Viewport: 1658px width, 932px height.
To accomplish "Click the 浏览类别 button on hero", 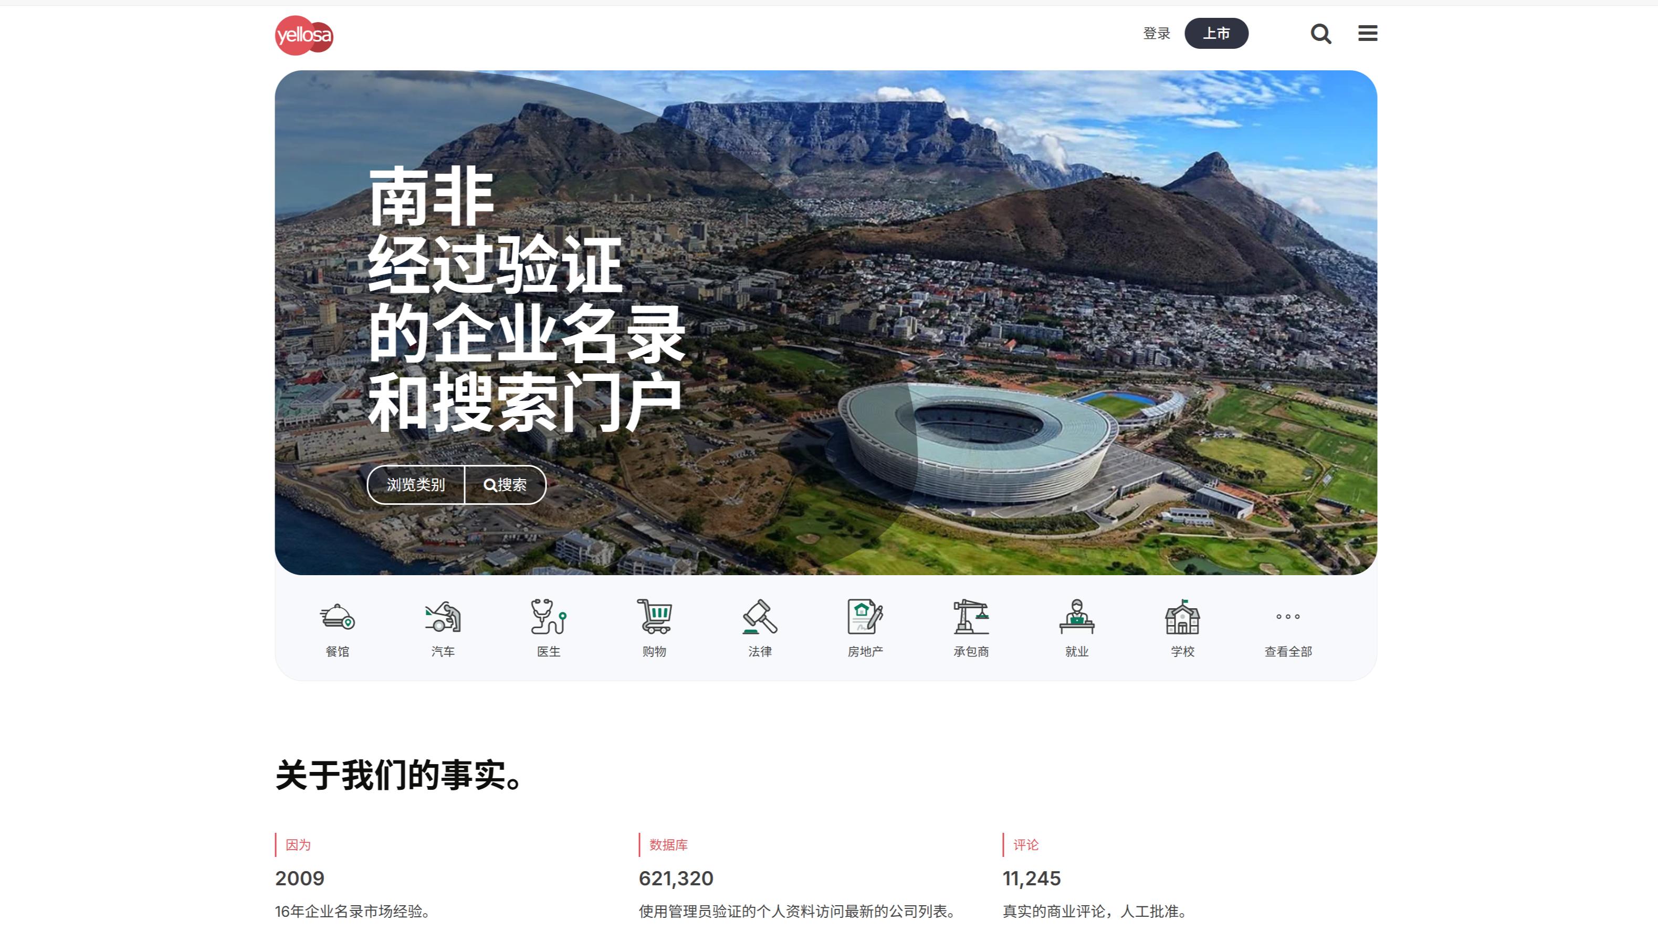I will coord(416,485).
